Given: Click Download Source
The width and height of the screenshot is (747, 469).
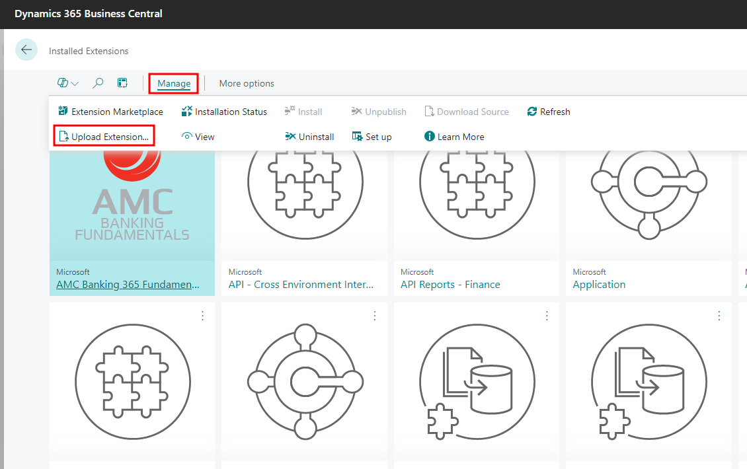Looking at the screenshot, I should [467, 112].
